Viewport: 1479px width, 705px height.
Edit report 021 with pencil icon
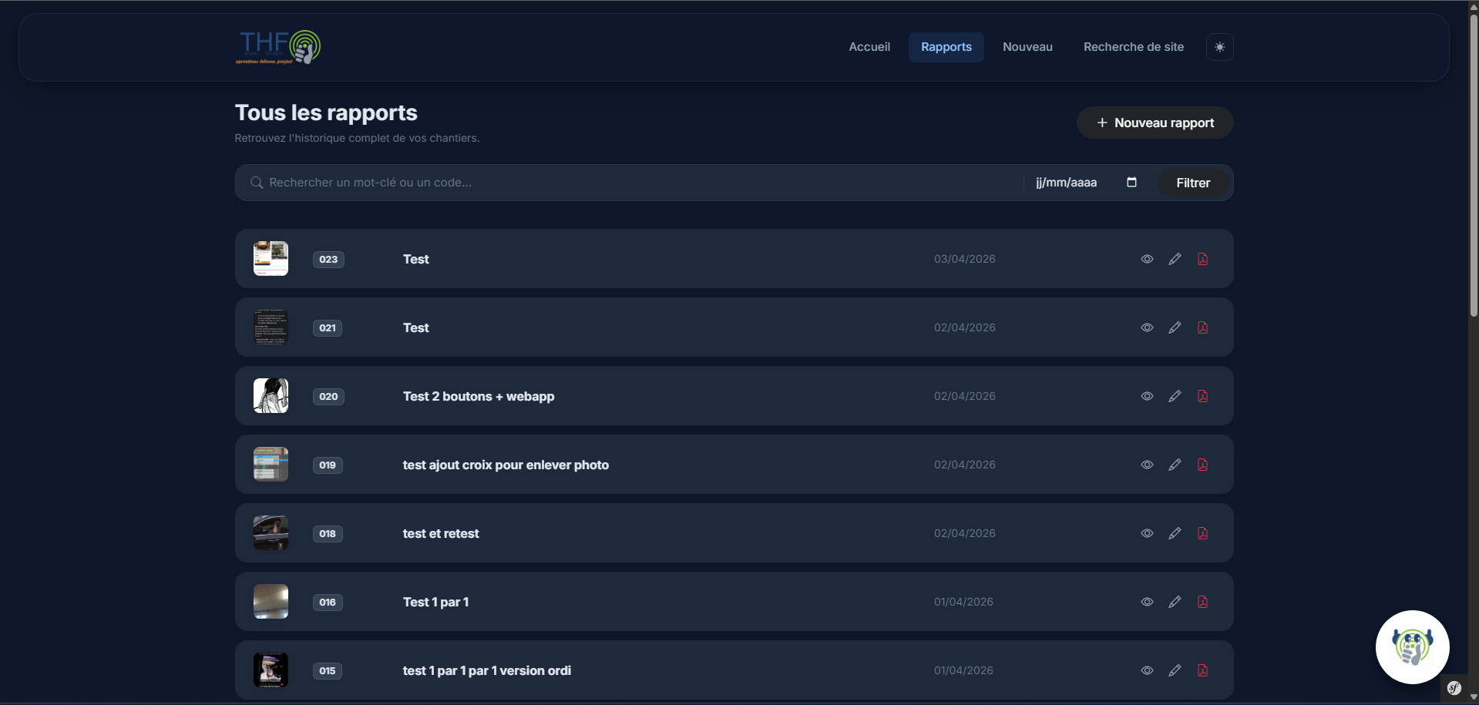[1175, 327]
